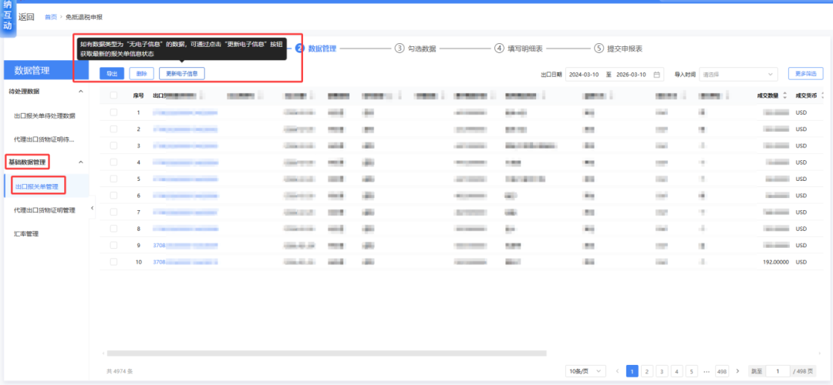Open the declaration number link in row 9
833x385 pixels.
pos(185,246)
